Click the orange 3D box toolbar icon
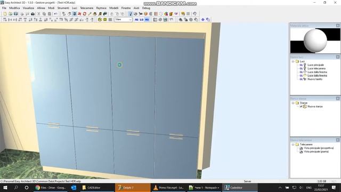 coord(145,14)
